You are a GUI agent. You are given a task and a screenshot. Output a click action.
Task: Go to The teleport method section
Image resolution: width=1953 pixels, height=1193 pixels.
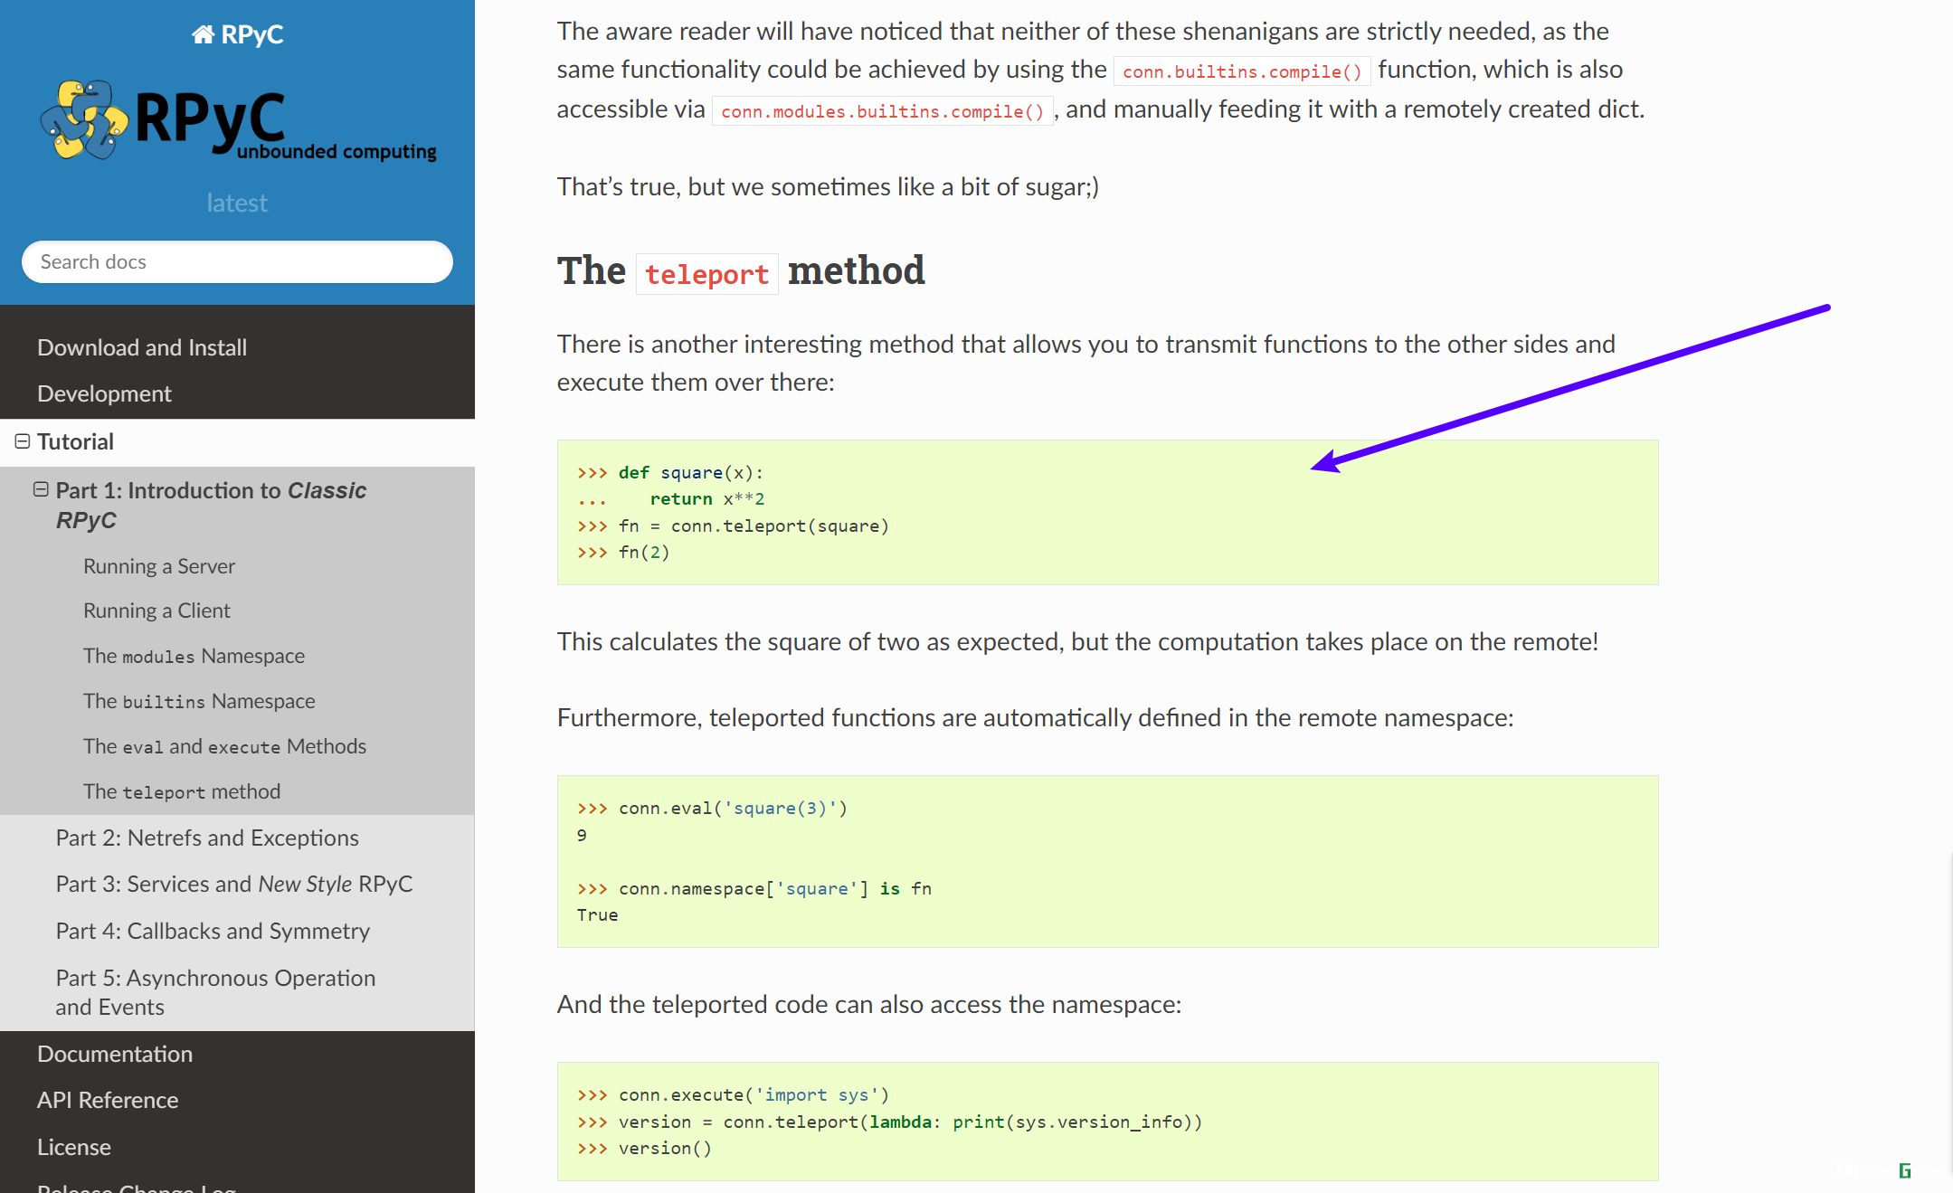182,791
